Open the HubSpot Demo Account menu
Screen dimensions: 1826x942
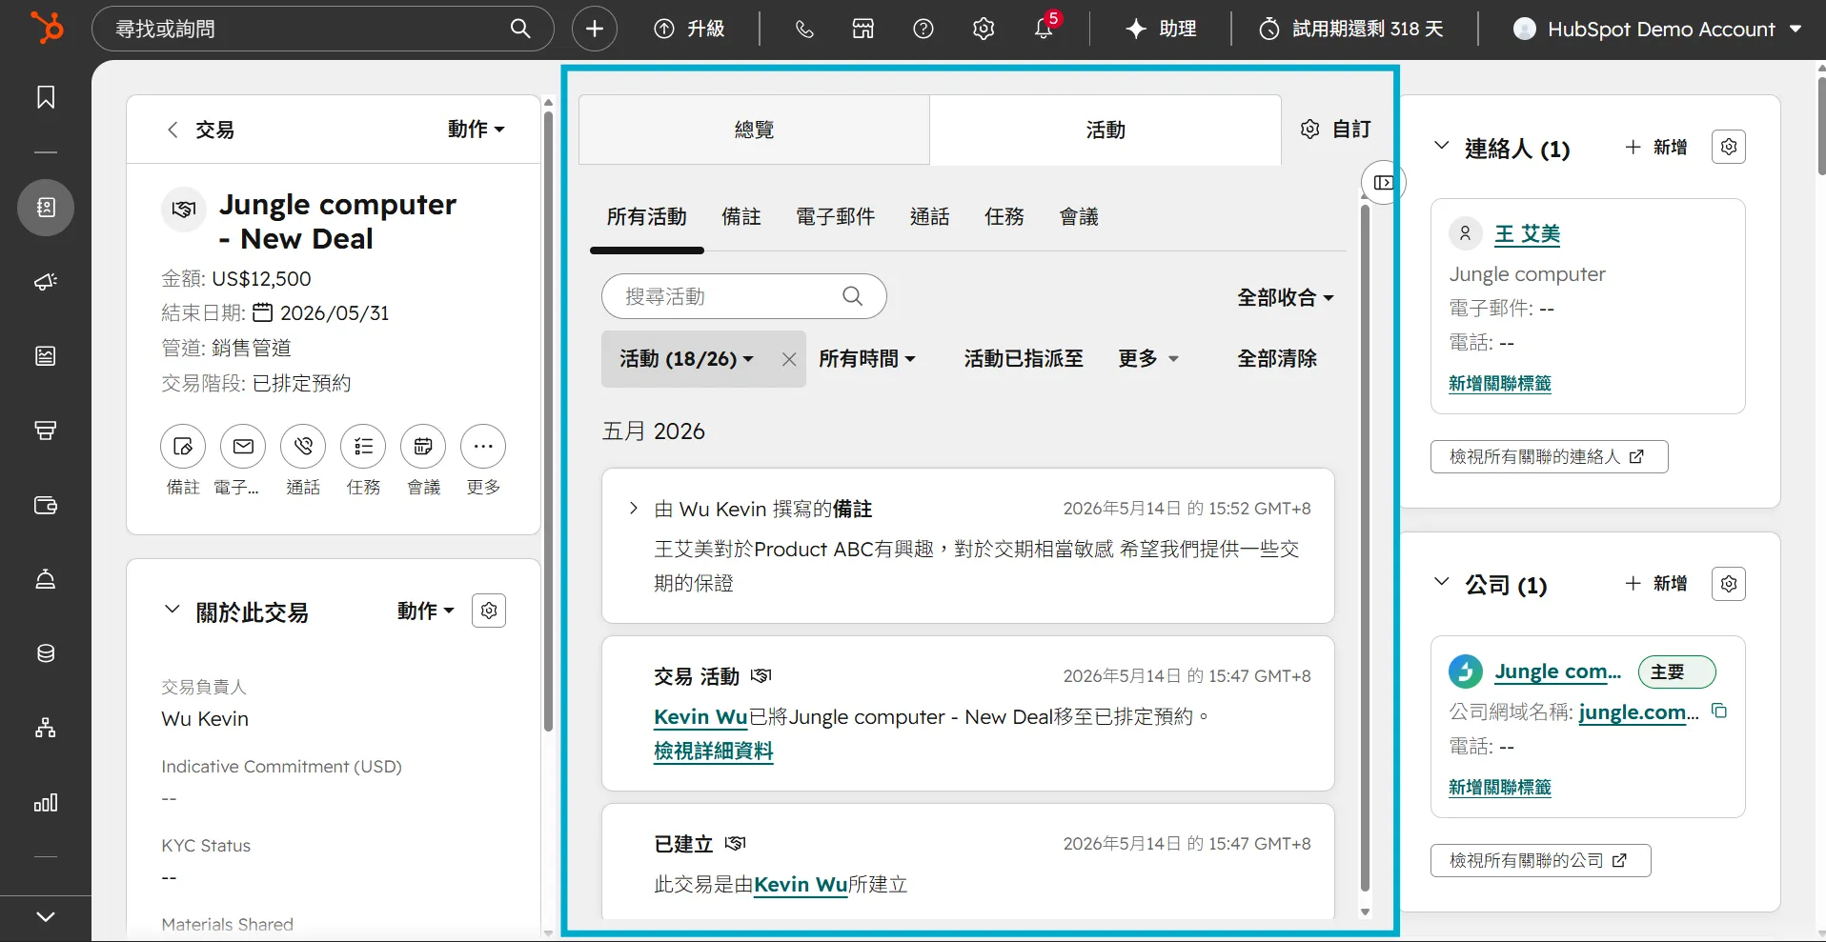[x=1657, y=29]
